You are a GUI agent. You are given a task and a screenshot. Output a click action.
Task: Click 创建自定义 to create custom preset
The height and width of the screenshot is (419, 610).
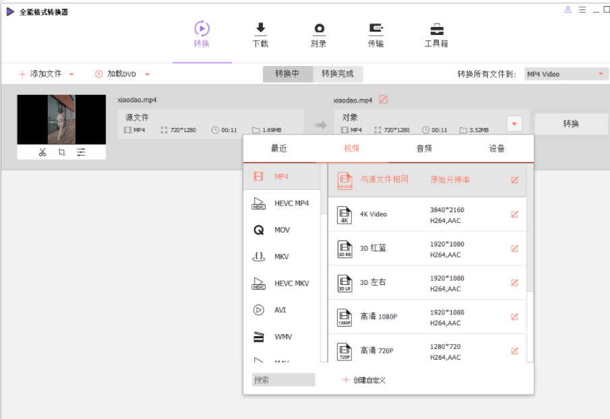(364, 380)
